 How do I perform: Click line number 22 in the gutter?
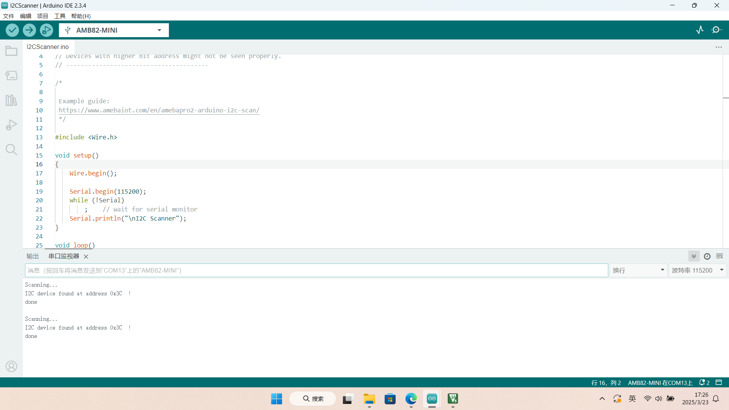(x=39, y=218)
